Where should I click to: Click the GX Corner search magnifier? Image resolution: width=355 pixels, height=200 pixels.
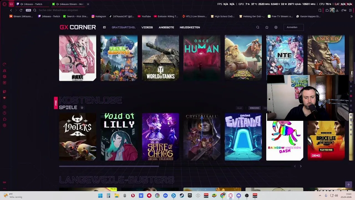click(258, 27)
